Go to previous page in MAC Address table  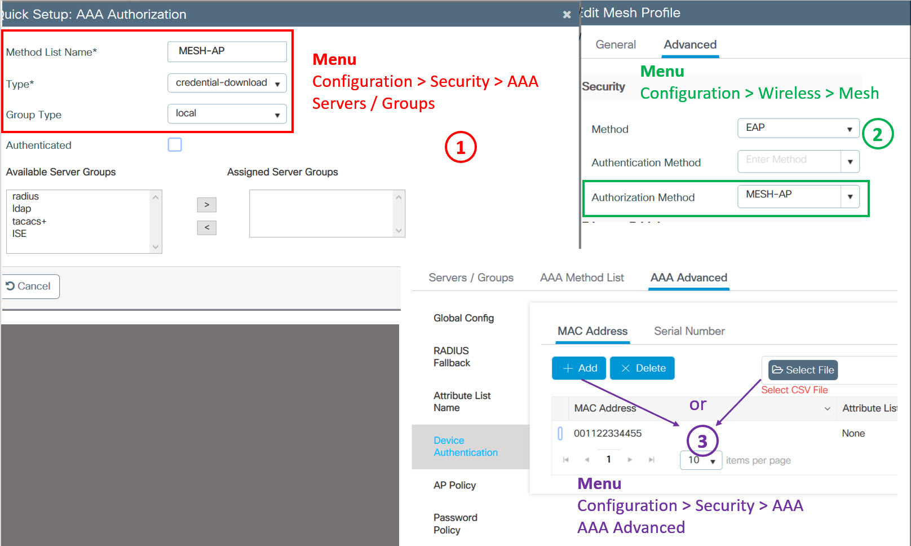[x=587, y=459]
